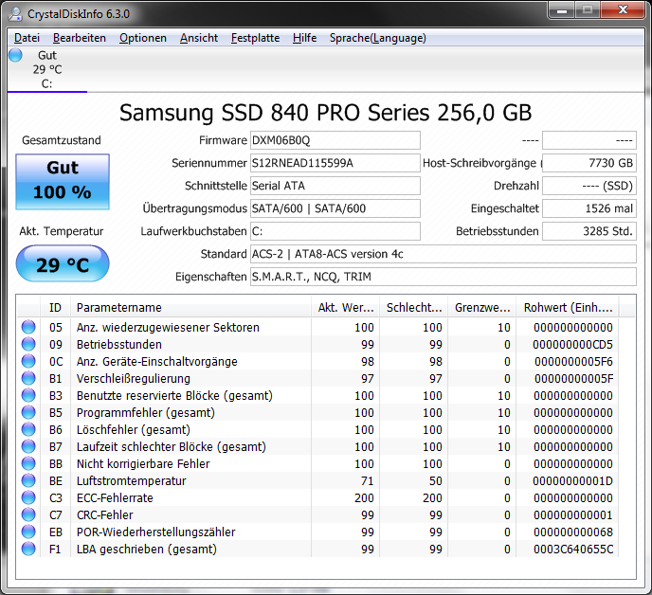Select raw value 00000000001D cell

pos(572,480)
